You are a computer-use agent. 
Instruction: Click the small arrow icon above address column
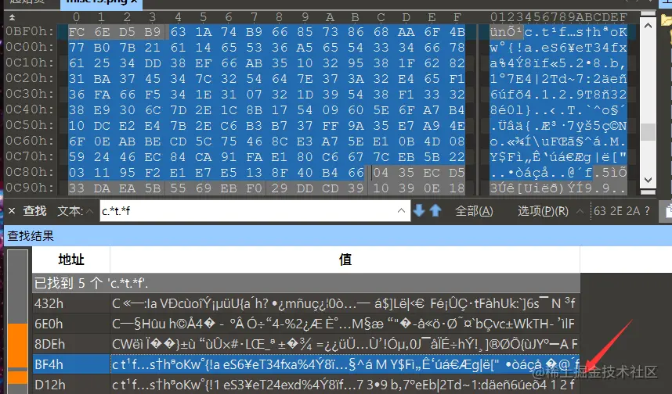click(12, 17)
